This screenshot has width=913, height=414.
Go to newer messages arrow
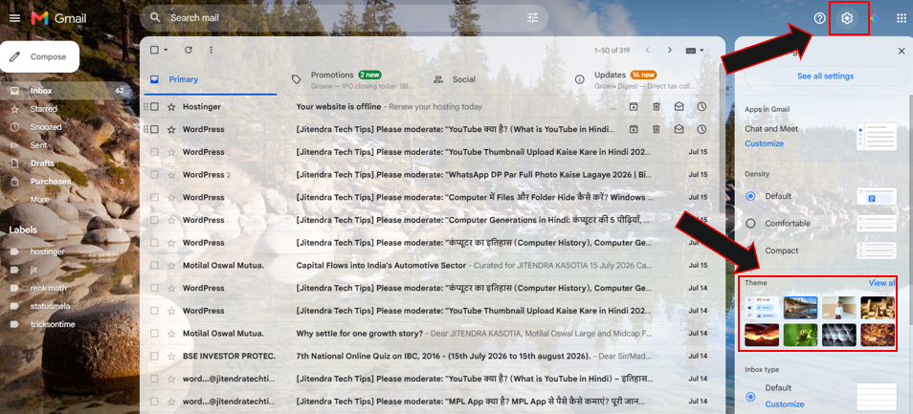point(647,50)
